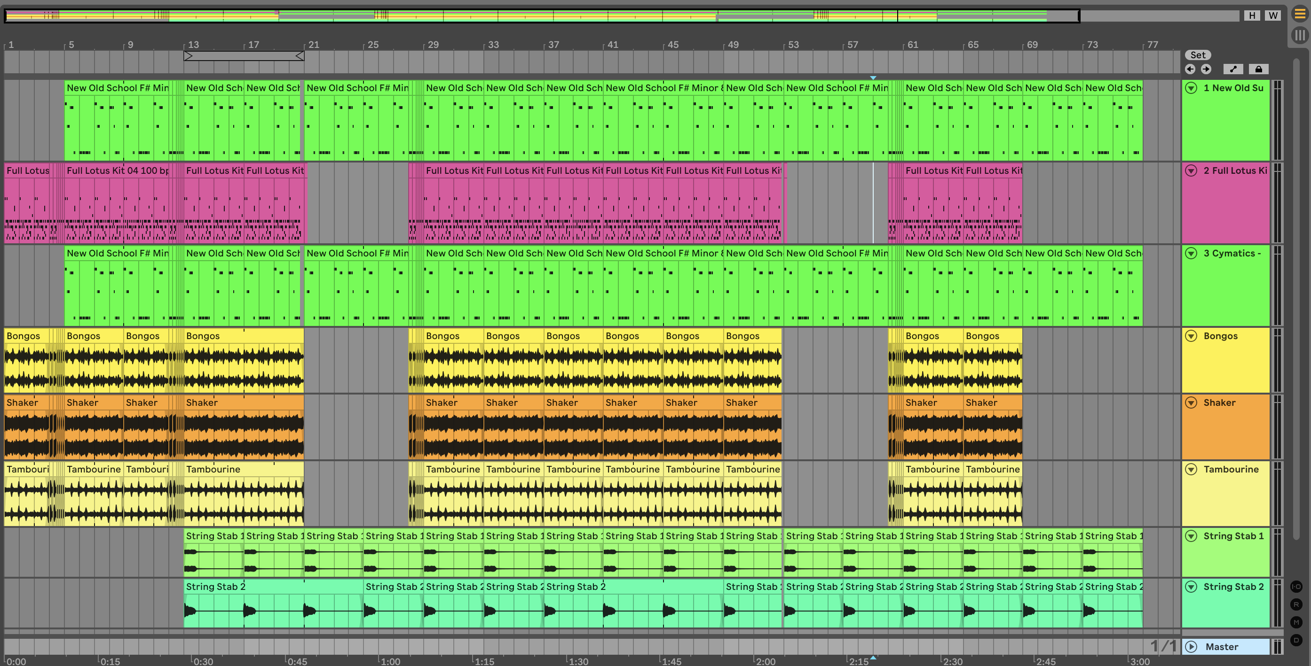The height and width of the screenshot is (666, 1311).
Task: Toggle Optimize Arrangement Height (H) button
Action: (x=1252, y=15)
